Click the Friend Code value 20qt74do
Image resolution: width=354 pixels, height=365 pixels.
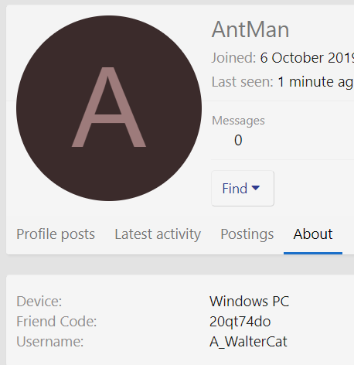[240, 322]
